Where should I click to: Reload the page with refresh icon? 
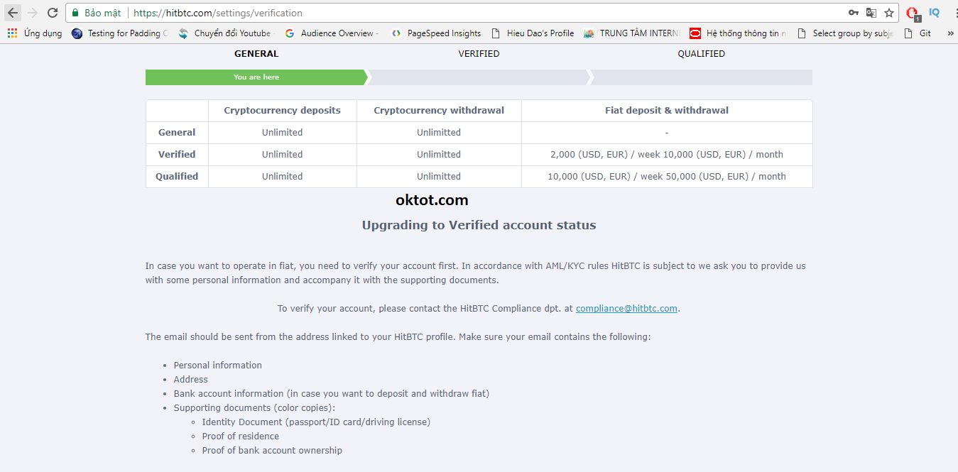[53, 13]
